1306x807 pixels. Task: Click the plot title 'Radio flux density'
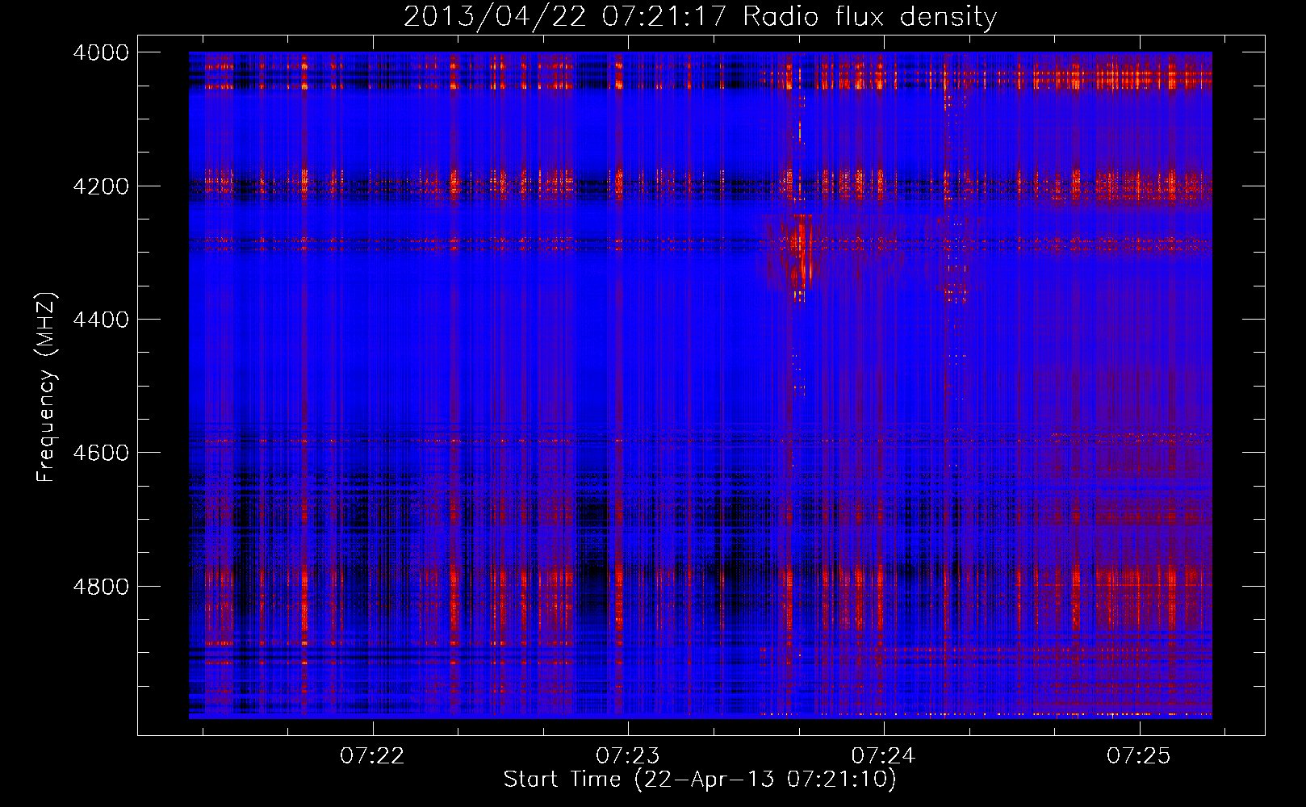click(700, 17)
